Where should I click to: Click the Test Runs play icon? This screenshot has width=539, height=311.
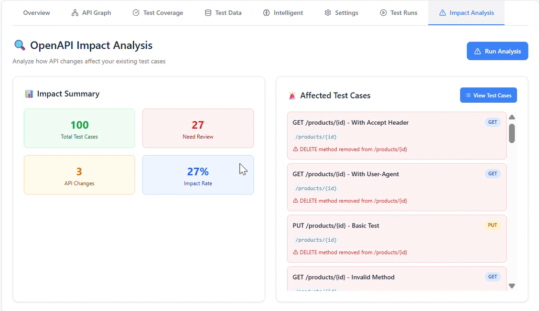click(x=383, y=12)
